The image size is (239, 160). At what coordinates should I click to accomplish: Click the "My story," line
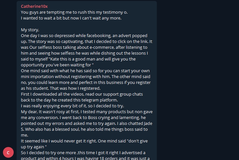click(30, 30)
